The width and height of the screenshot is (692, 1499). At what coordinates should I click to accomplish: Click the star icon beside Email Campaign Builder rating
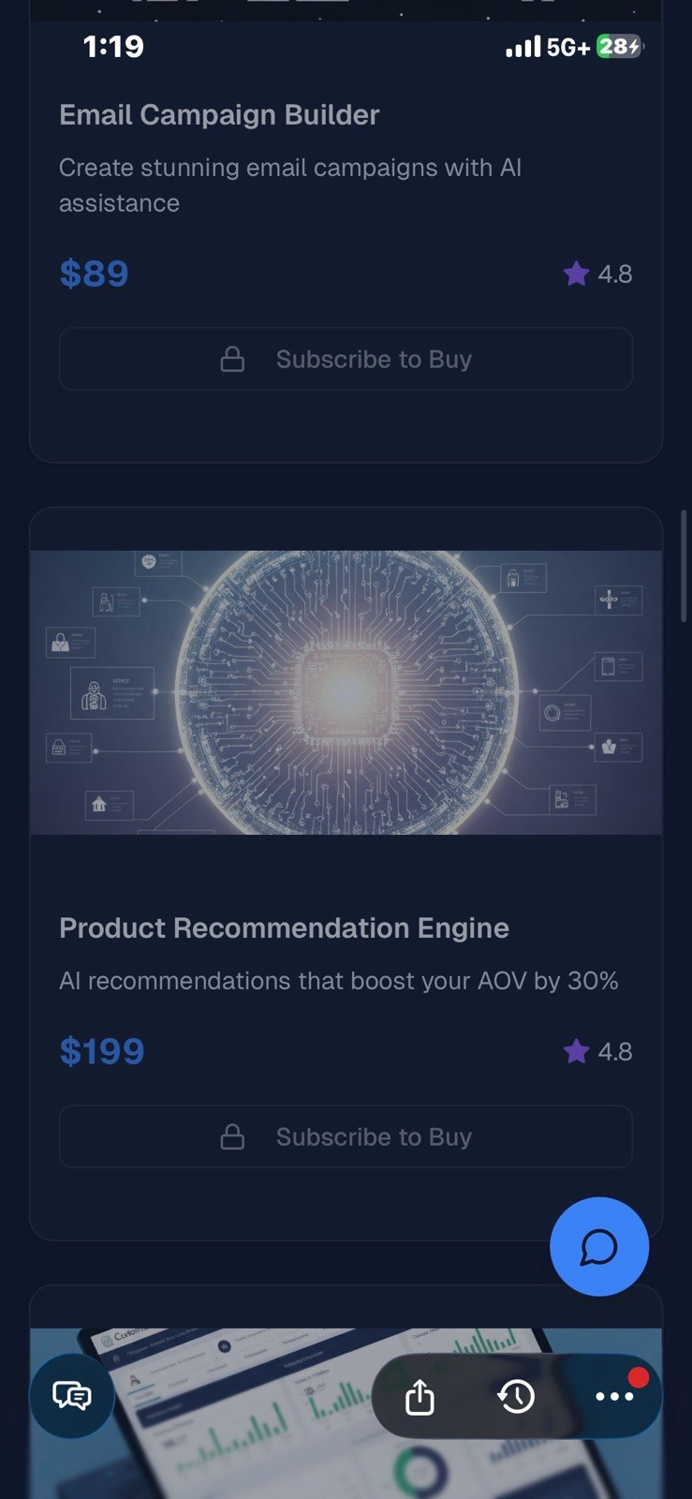click(576, 274)
